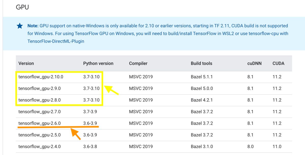Click Python version 3.6-3.9 in 2.5.0 row
305x155 pixels.
point(90,135)
